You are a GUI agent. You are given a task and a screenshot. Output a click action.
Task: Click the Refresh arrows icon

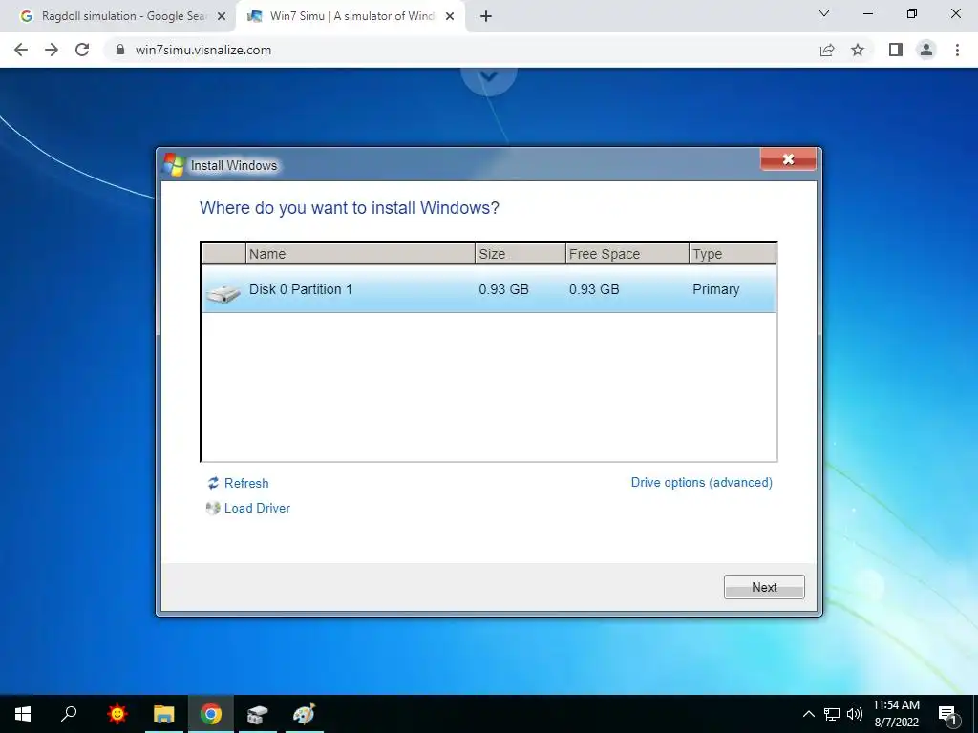[x=213, y=483]
